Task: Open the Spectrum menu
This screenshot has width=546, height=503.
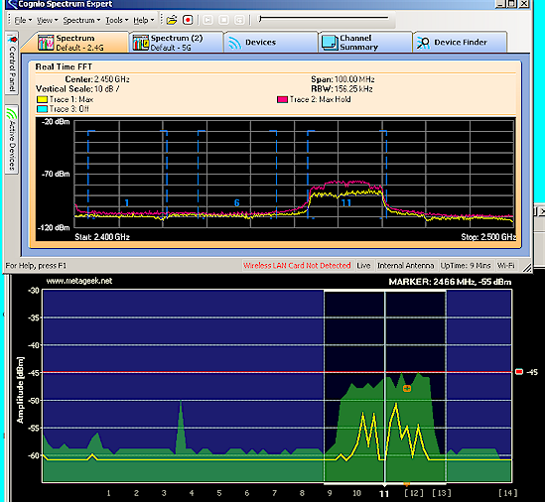Action: pos(81,20)
